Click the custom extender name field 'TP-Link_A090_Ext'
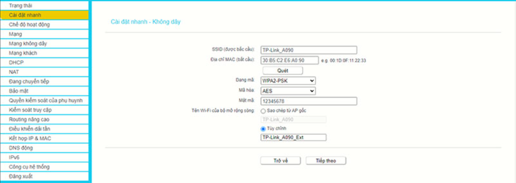The image size is (516, 183). 293,138
